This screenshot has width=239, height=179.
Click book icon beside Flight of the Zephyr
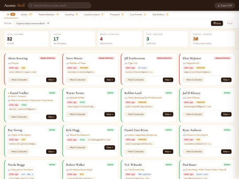pos(9,135)
